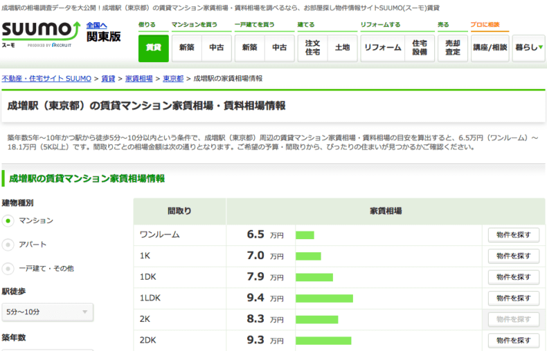Select the アパート radio button
The height and width of the screenshot is (351, 547).
[8, 245]
